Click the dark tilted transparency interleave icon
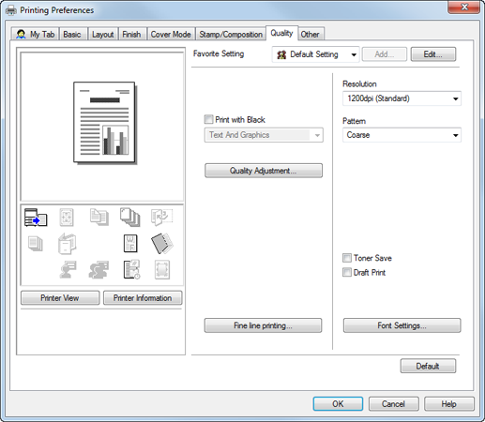Screen dimensions: 485x422 (161, 244)
